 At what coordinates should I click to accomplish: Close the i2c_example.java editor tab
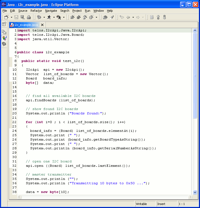pyautogui.click(x=42, y=25)
